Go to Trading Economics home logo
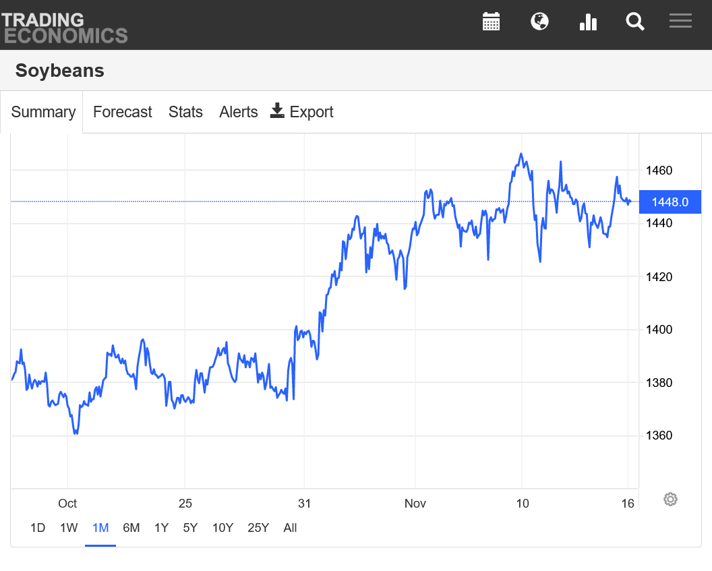Screen dimensions: 712x571 point(64,28)
